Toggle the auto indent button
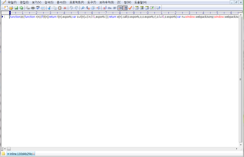244x157 pixels. click(120, 8)
